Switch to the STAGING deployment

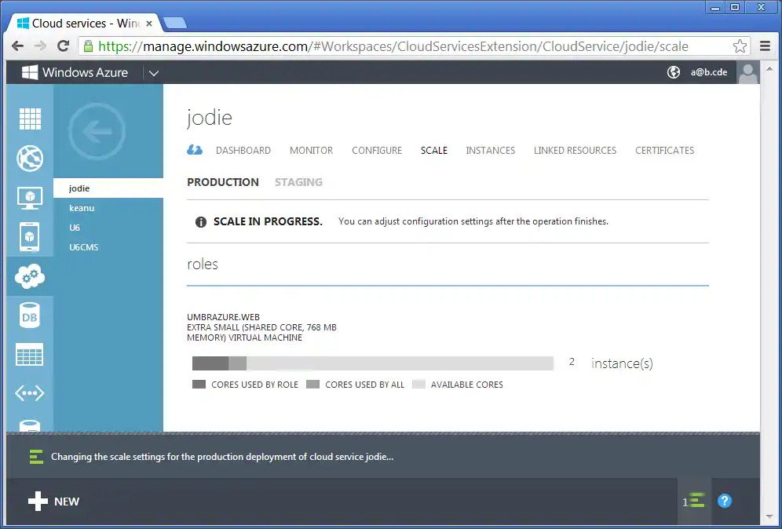298,183
